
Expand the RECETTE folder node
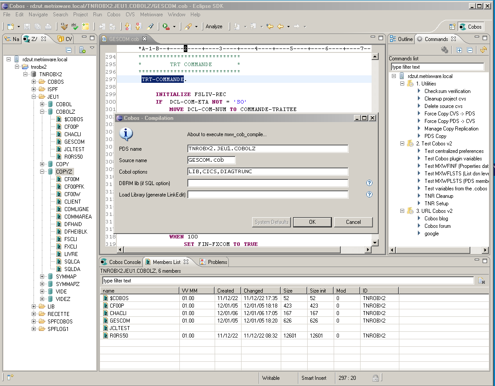point(34,314)
